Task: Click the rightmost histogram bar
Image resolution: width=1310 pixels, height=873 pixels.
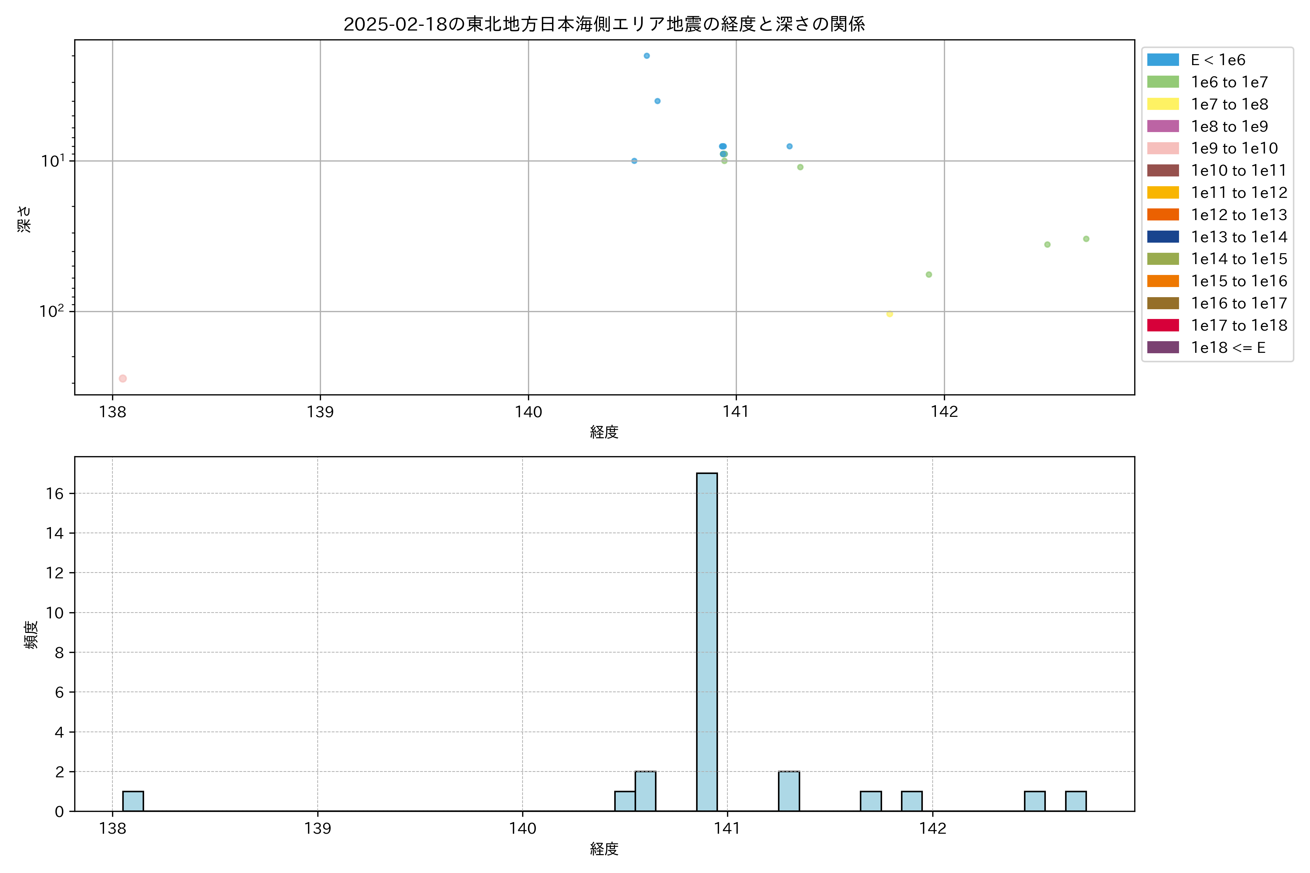Action: point(1076,801)
